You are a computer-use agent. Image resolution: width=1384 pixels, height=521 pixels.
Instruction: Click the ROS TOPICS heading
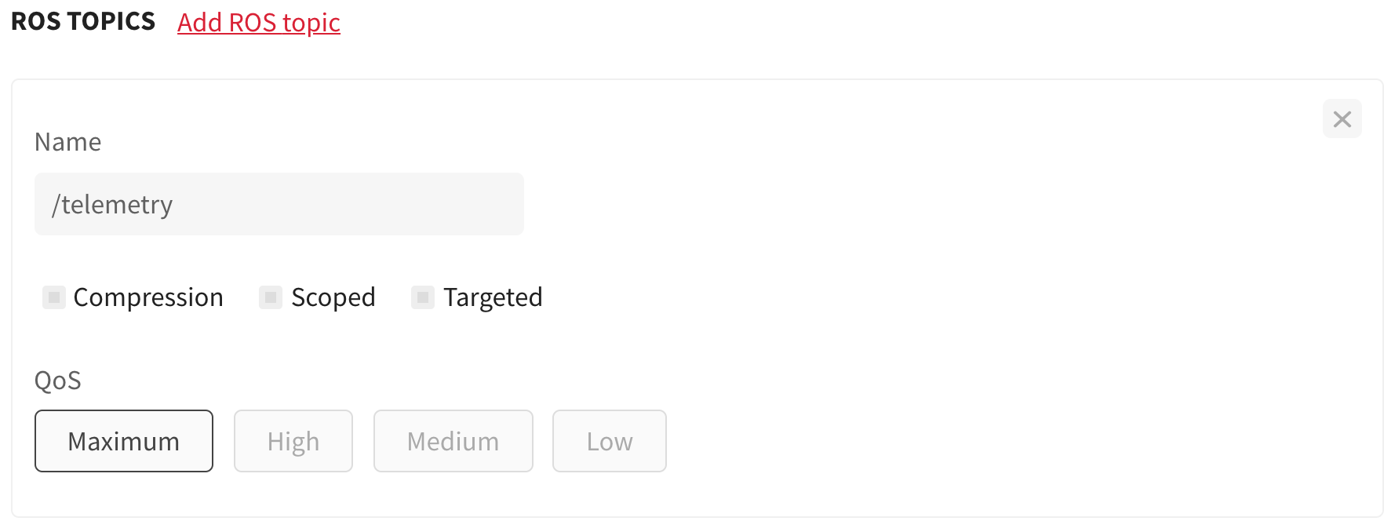point(83,21)
